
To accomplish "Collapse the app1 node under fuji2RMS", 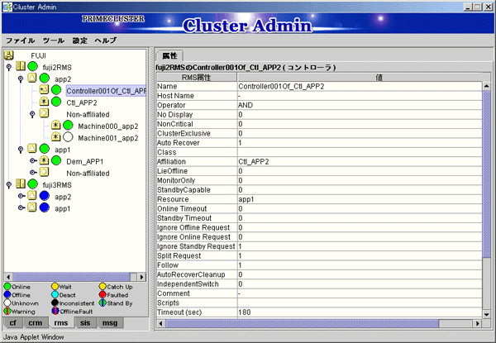I will (x=21, y=150).
